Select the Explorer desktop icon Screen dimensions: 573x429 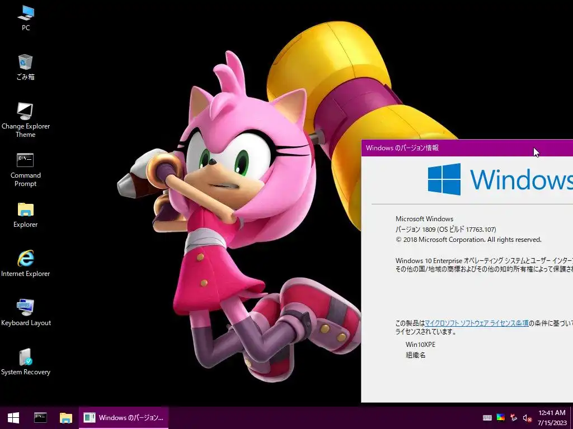pos(26,215)
